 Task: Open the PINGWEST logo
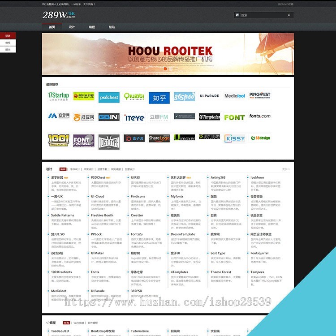click(x=260, y=95)
